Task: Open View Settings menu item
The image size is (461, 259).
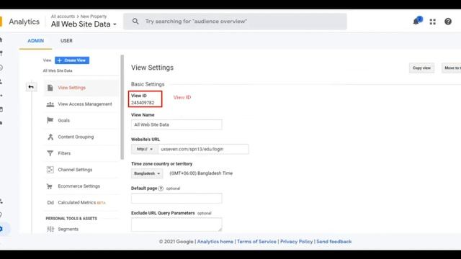Action: point(72,88)
